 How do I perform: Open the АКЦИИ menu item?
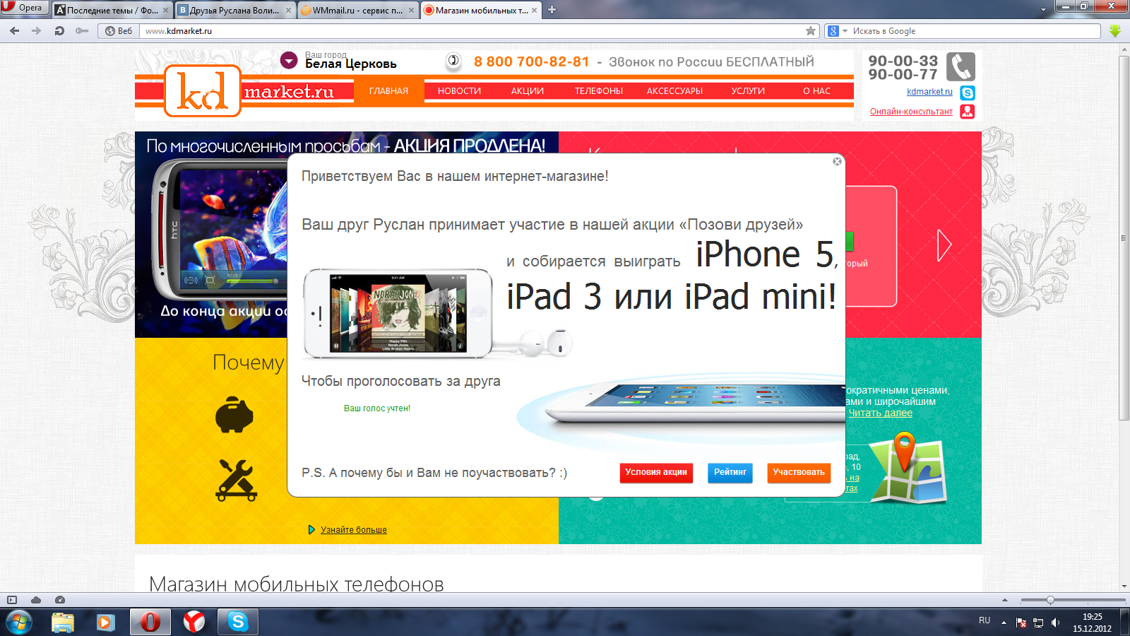(x=528, y=91)
